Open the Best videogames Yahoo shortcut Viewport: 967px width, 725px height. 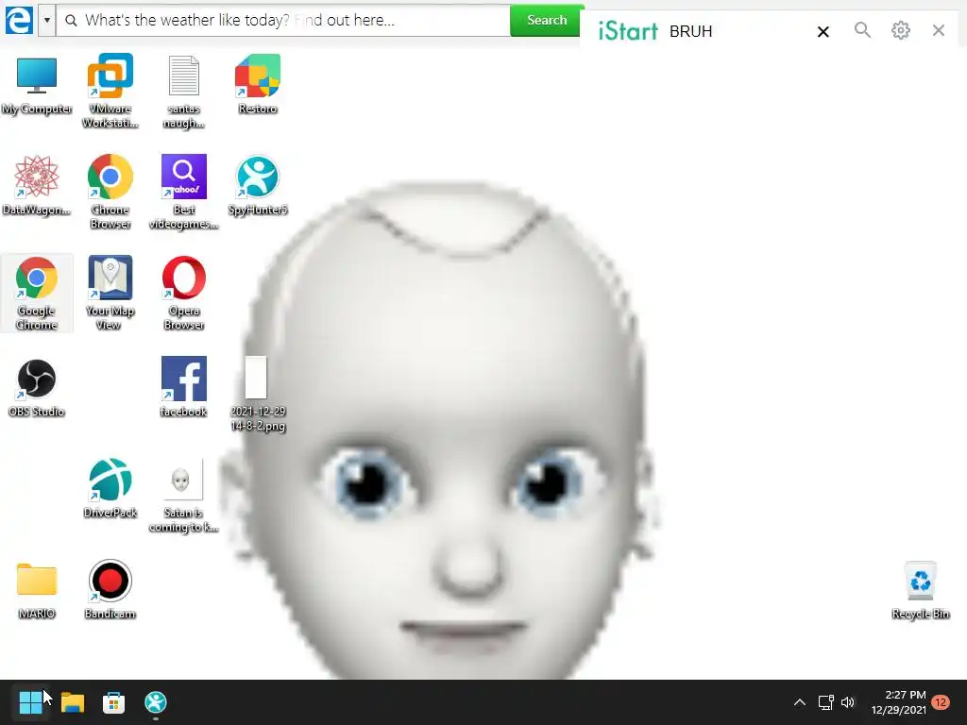[184, 192]
